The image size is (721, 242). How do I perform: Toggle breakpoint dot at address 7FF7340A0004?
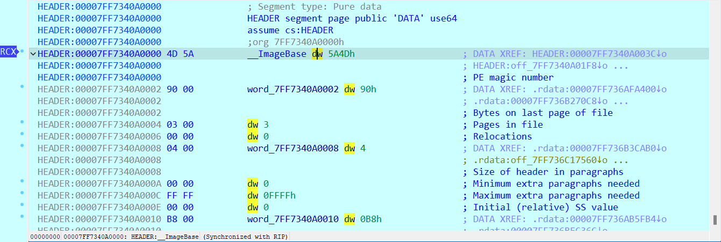tap(22, 122)
